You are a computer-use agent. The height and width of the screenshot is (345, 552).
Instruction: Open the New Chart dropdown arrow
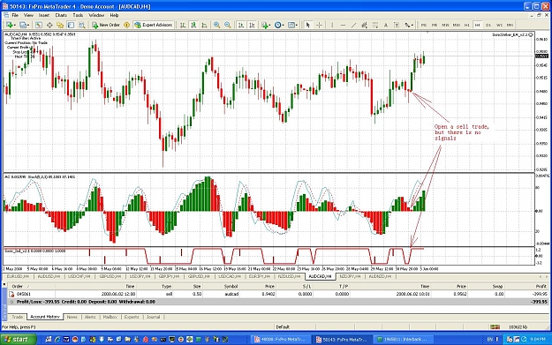[15, 25]
